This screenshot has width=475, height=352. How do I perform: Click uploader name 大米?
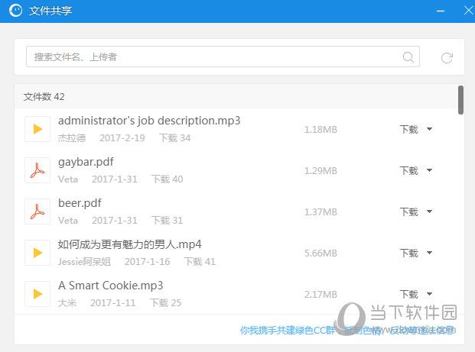click(67, 302)
